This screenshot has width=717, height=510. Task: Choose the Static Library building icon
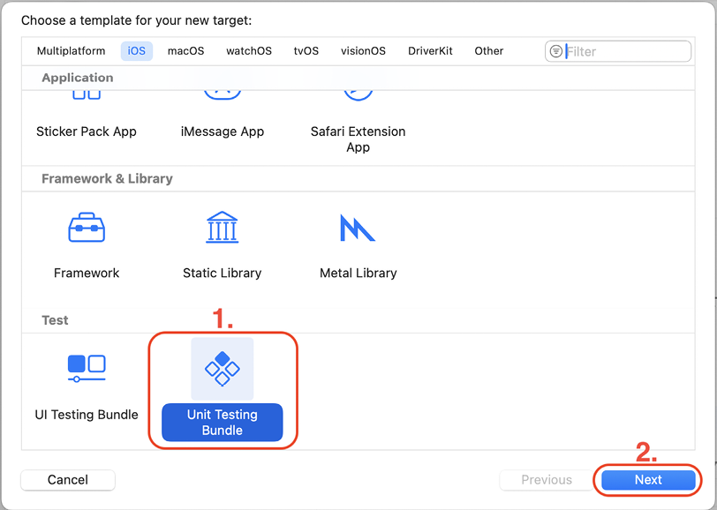point(223,227)
